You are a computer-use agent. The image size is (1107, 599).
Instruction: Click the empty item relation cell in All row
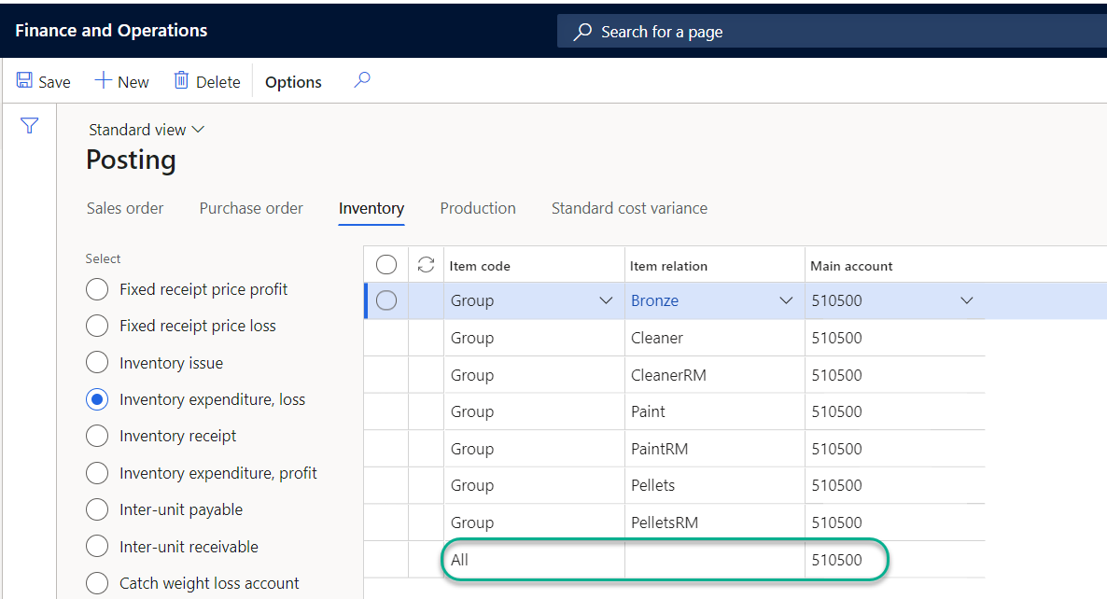(x=714, y=560)
